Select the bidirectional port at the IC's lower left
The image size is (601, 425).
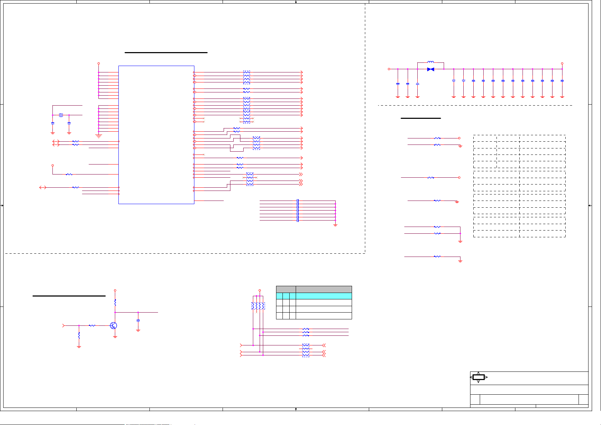43,187
